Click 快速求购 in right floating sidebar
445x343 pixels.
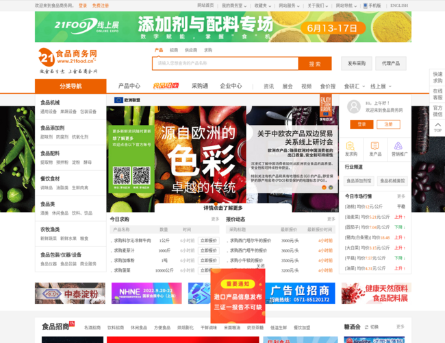[437, 78]
